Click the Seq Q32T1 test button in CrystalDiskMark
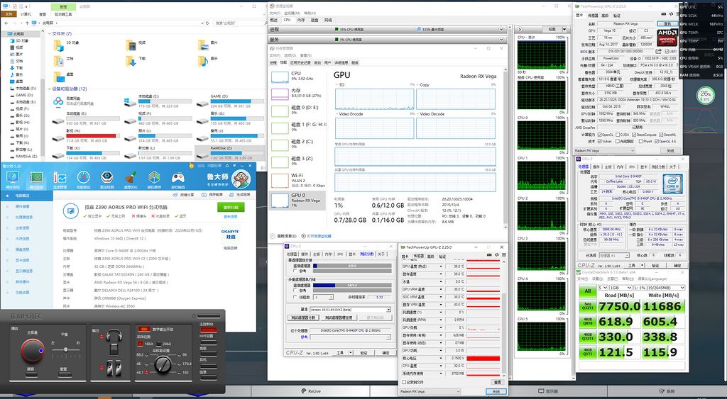Image resolution: width=727 pixels, height=399 pixels. [587, 306]
